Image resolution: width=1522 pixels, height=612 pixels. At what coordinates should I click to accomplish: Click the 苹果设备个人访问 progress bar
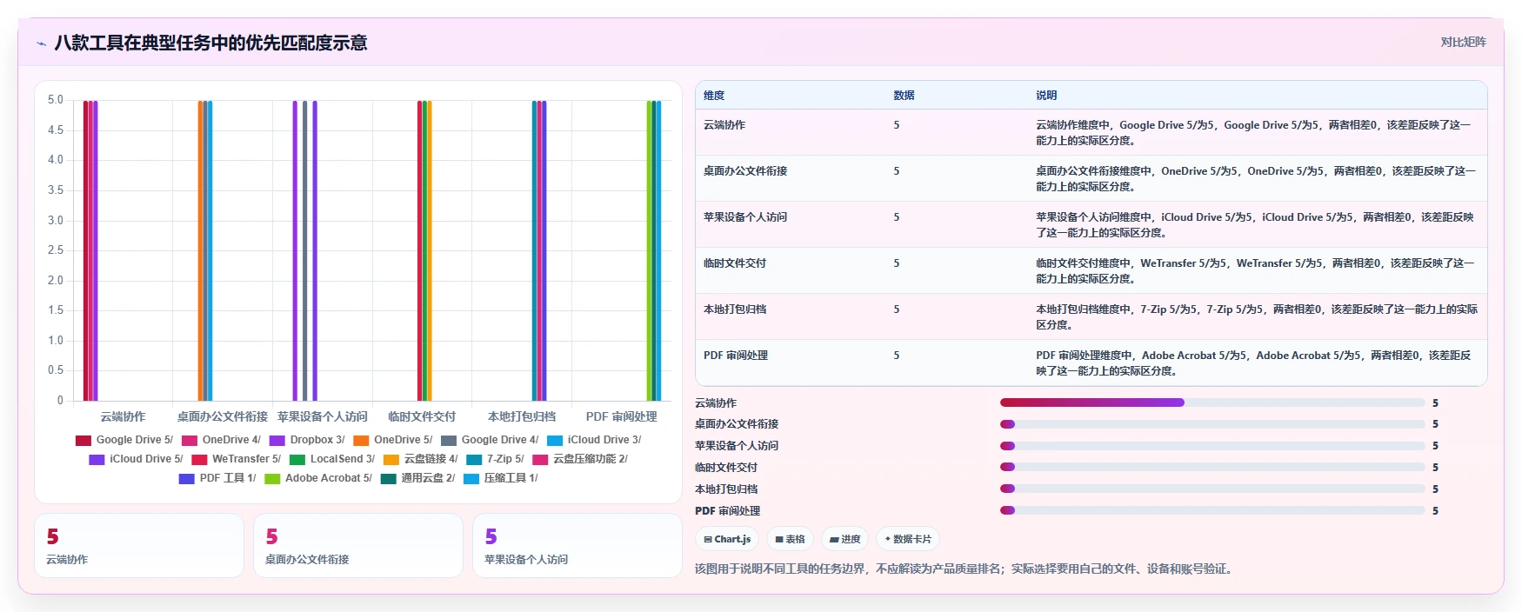pyautogui.click(x=1212, y=446)
